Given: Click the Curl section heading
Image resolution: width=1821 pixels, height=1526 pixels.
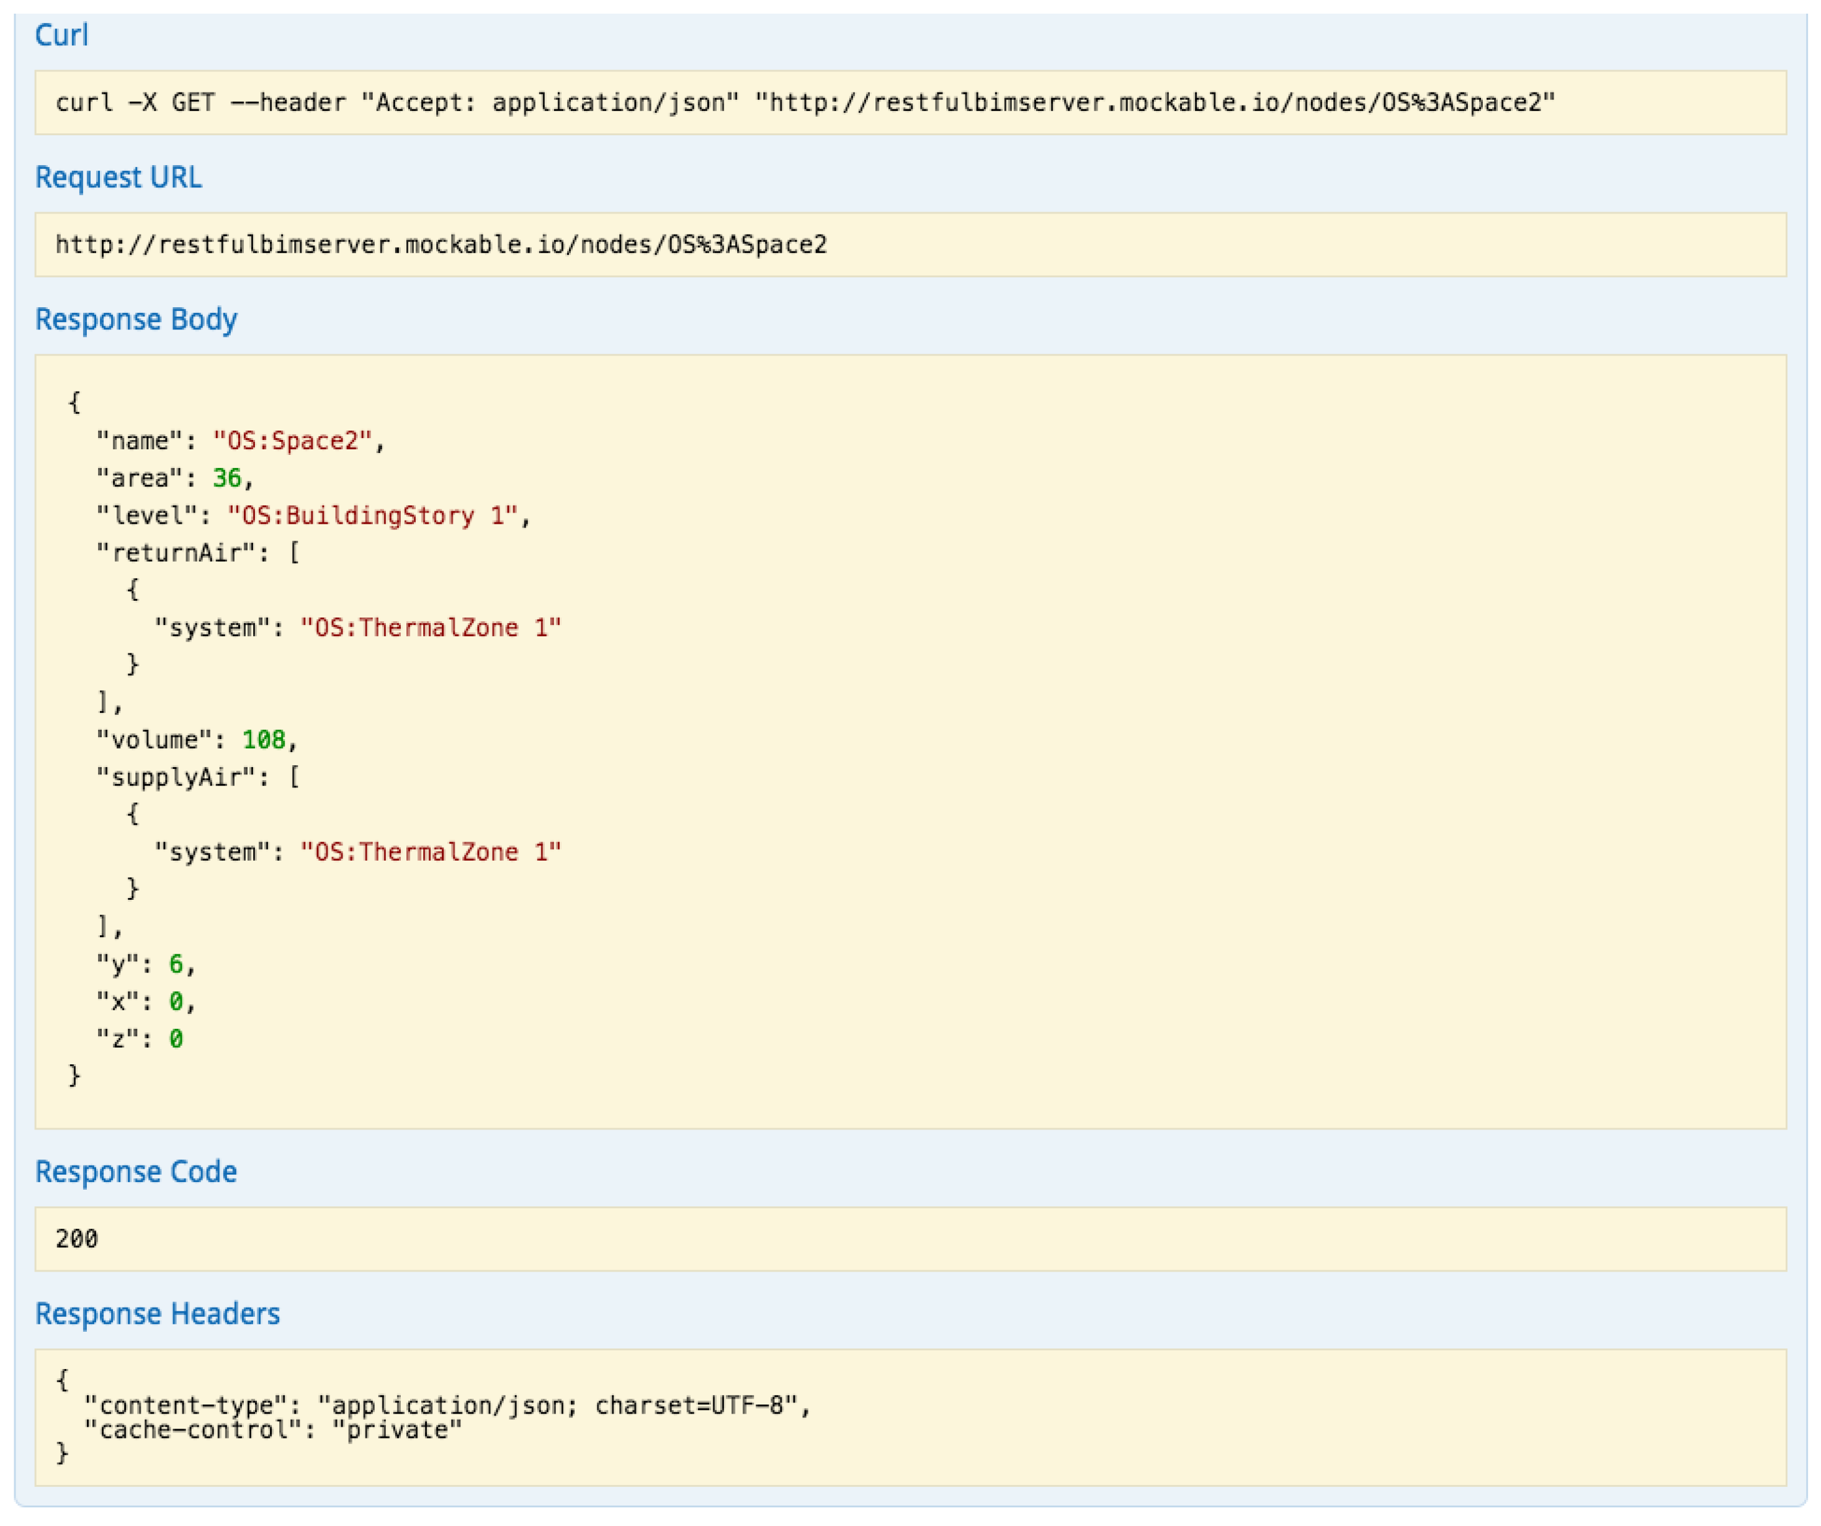Looking at the screenshot, I should [x=61, y=35].
